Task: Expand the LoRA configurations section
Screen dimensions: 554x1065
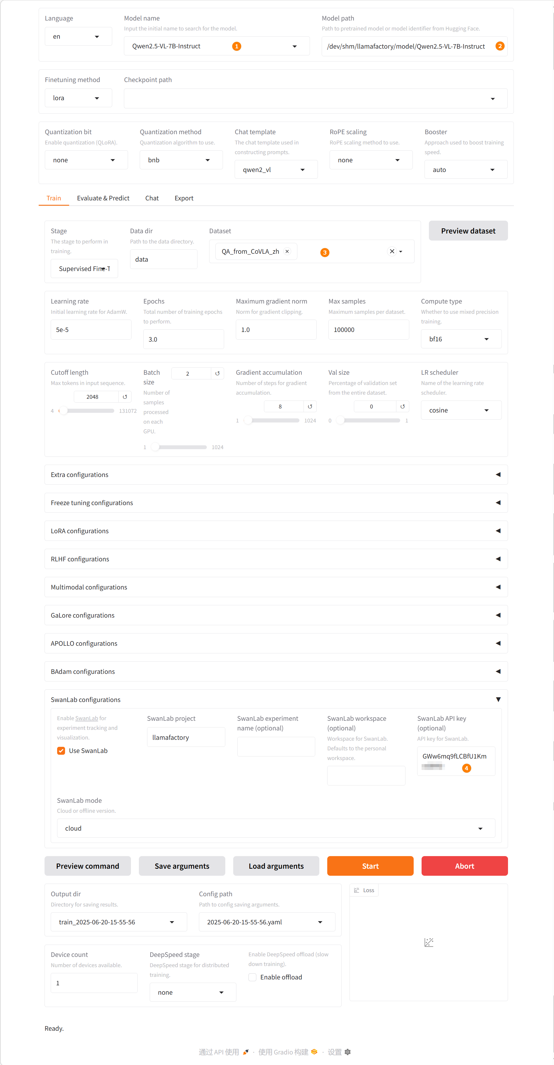Action: 276,531
